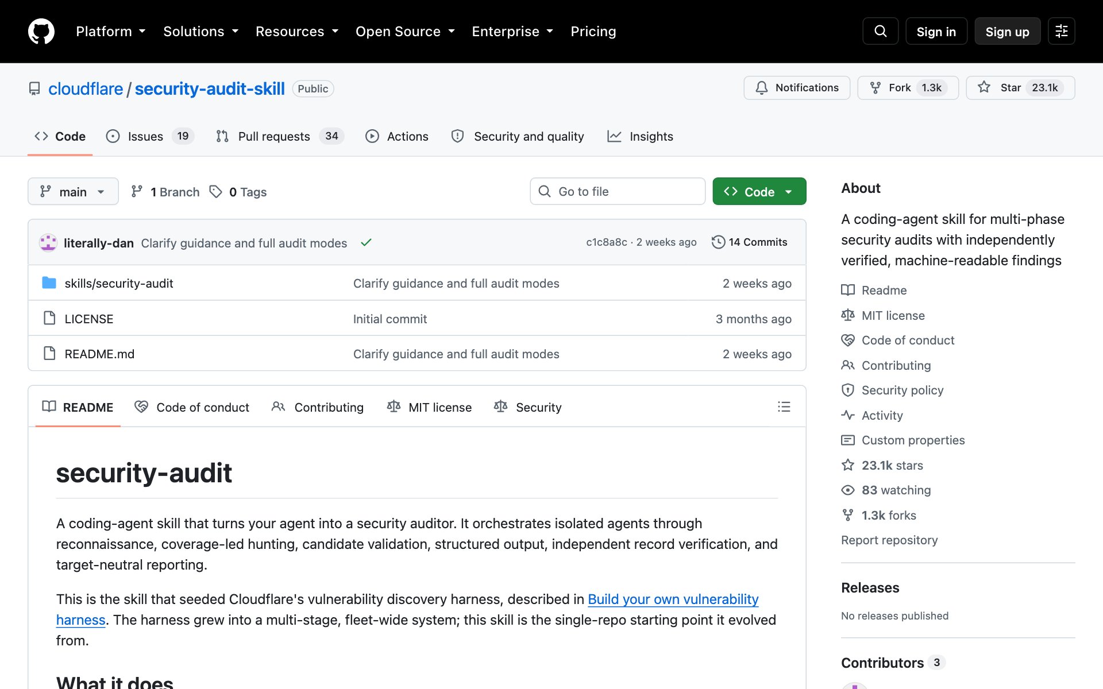Open the Insights tab
The width and height of the screenshot is (1103, 689).
640,136
